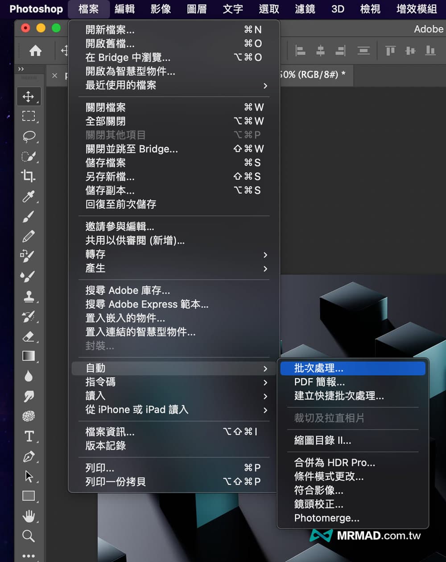Select the Brush tool
Screen dimensions: 446x562
29,217
